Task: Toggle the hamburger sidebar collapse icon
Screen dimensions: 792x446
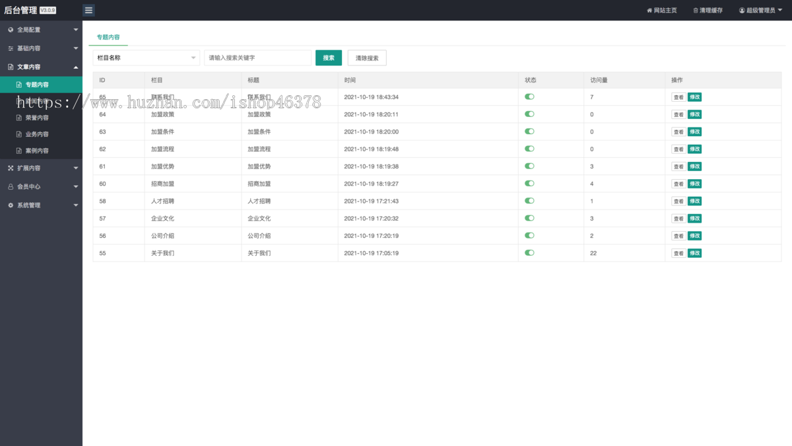Action: coord(89,10)
